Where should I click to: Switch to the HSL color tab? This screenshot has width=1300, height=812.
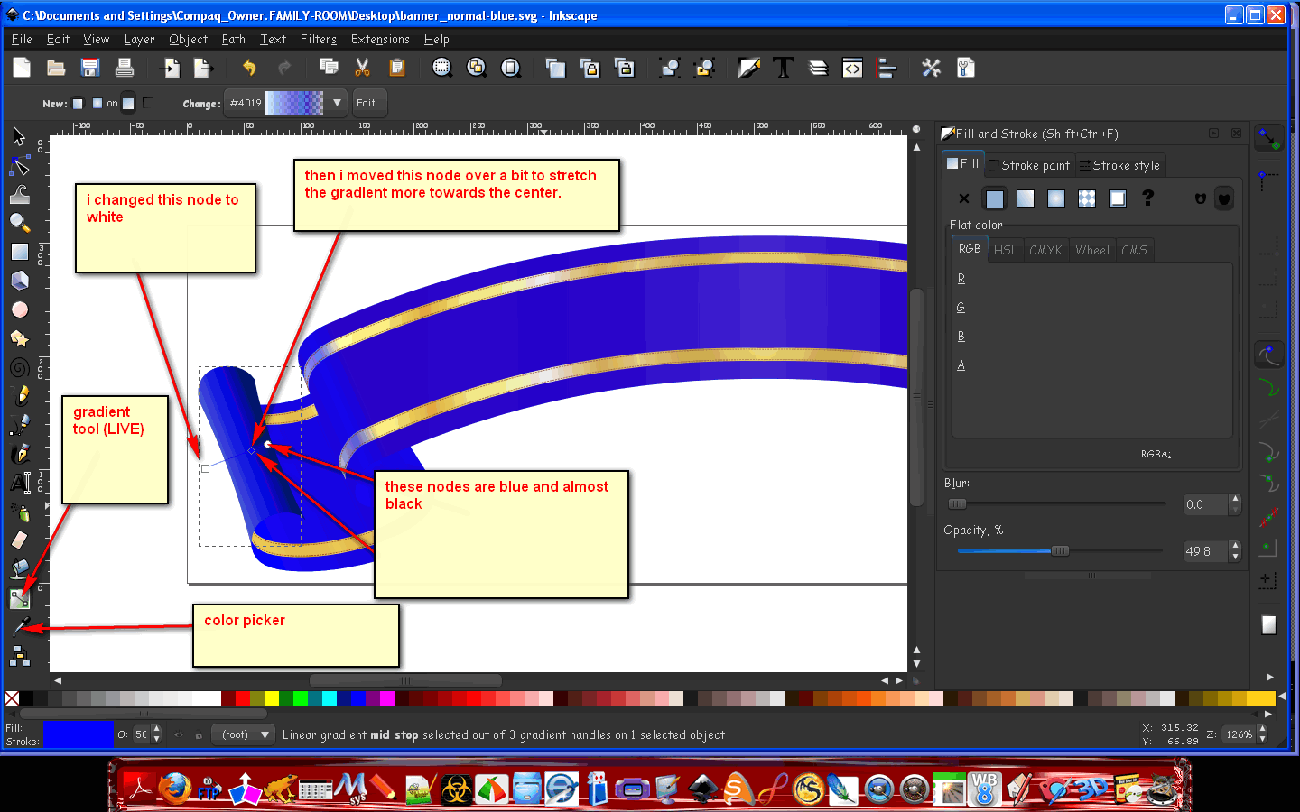(x=1005, y=250)
